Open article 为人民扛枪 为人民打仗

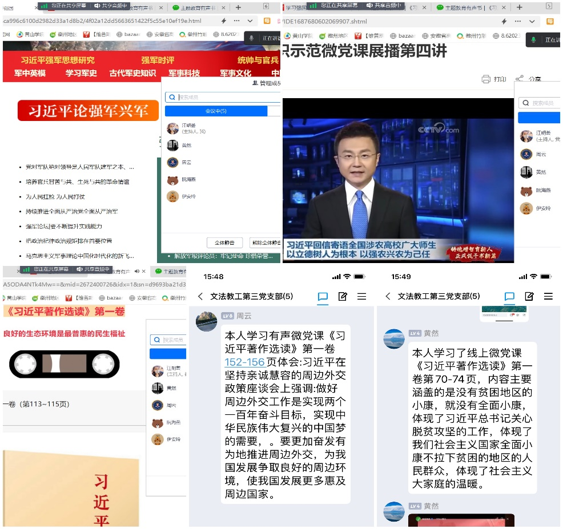pyautogui.click(x=55, y=197)
